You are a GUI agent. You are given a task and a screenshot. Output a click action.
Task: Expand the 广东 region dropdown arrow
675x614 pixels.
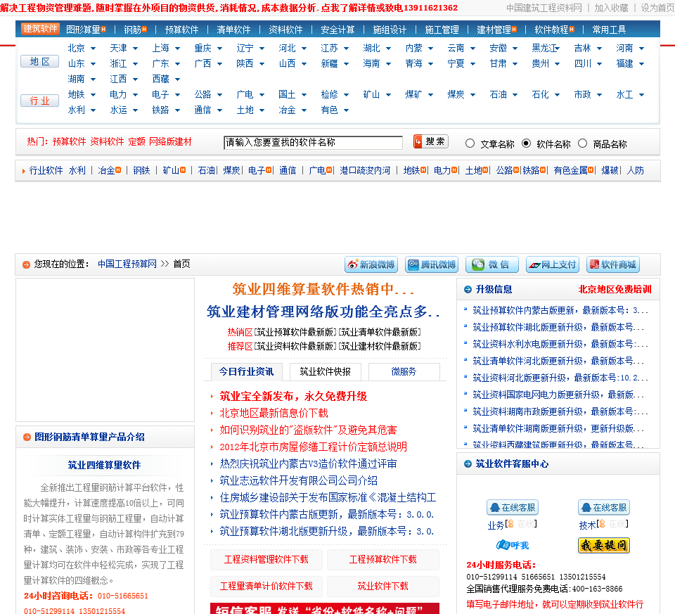click(x=177, y=64)
